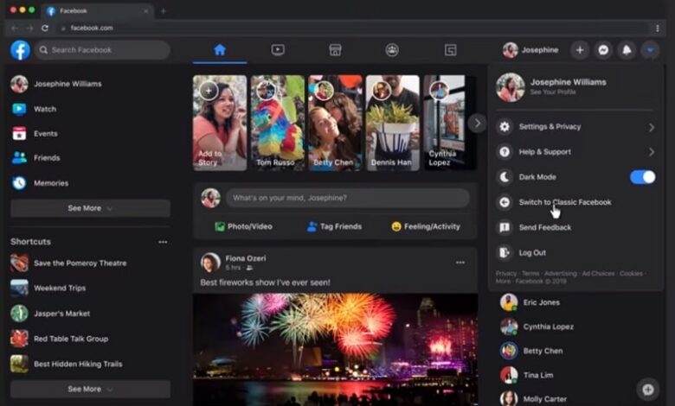View Tom Russo's story

(x=278, y=123)
